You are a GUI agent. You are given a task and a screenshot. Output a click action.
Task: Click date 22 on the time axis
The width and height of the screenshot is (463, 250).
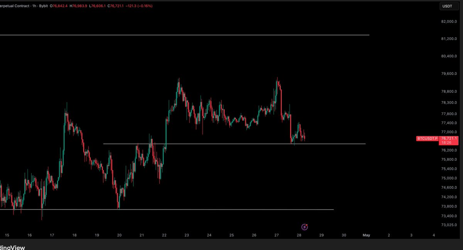coord(164,235)
